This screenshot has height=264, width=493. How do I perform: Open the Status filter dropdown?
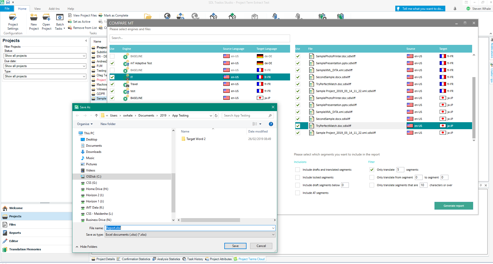coord(45,56)
